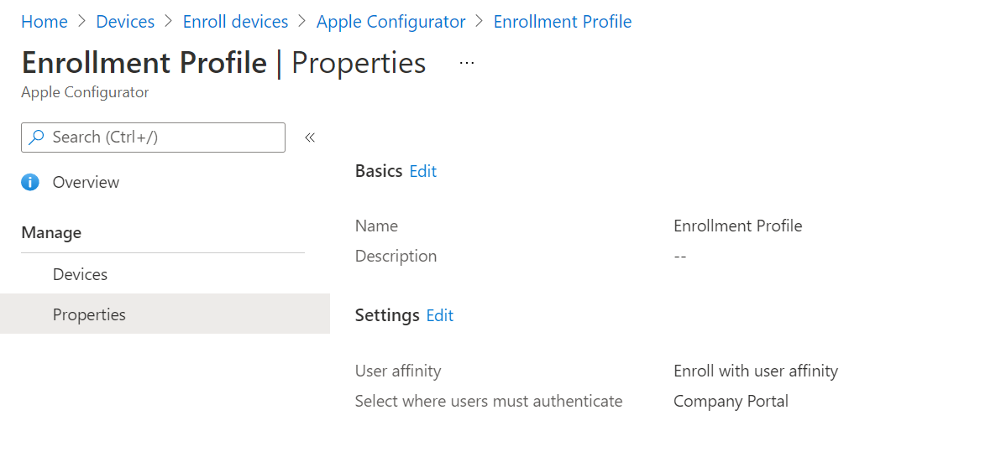Edit the Basics section

[x=422, y=171]
